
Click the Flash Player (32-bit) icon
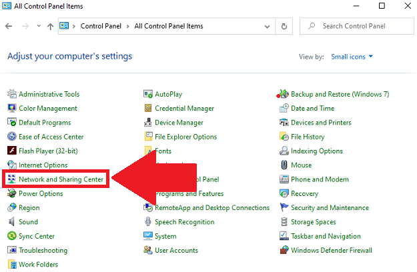pos(12,151)
